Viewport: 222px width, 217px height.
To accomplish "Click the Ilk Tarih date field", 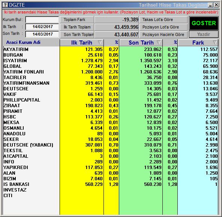I will 42,27.
